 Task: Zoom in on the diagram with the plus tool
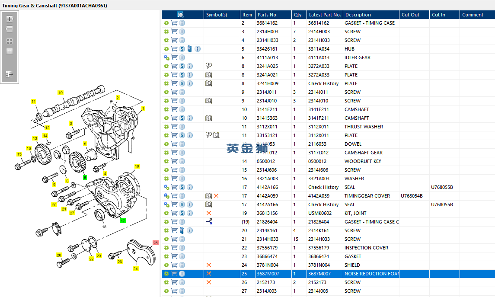tap(10, 19)
